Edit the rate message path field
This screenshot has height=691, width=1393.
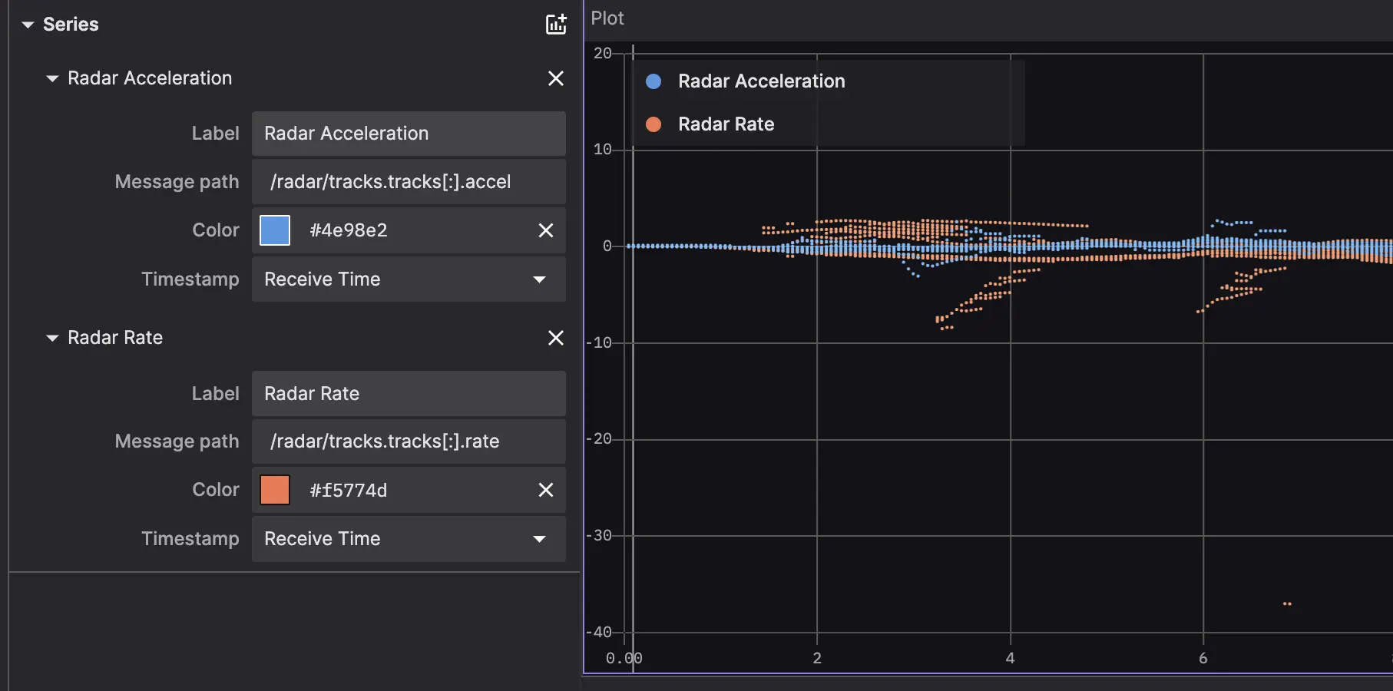click(x=409, y=441)
